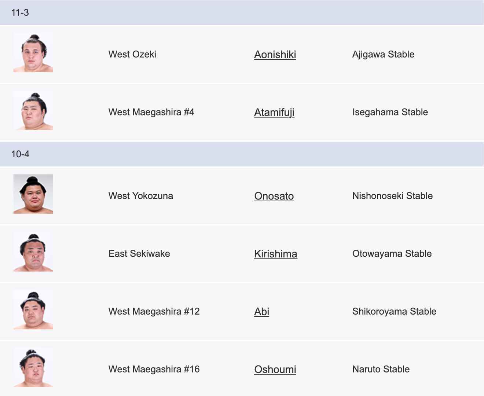Open Oshoumi's profile link
This screenshot has height=396, width=484.
[275, 369]
